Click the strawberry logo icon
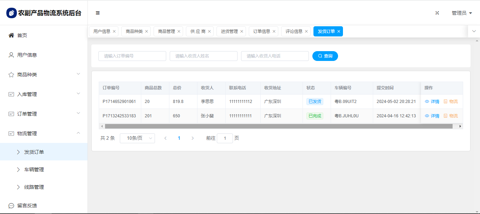Viewport: 480px width, 214px height. (12, 13)
